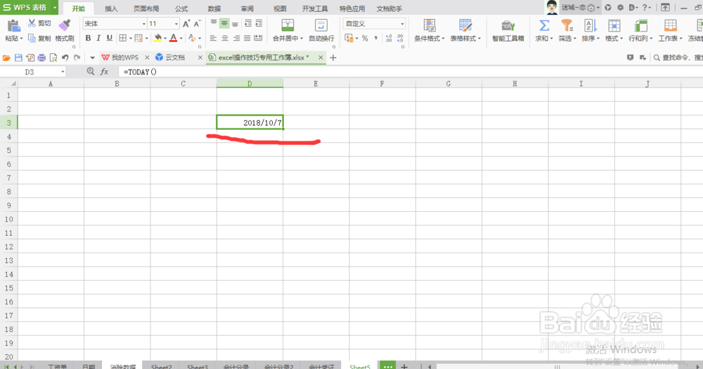The height and width of the screenshot is (369, 703).
Task: Click the Print Preview icon
Action: (x=53, y=58)
